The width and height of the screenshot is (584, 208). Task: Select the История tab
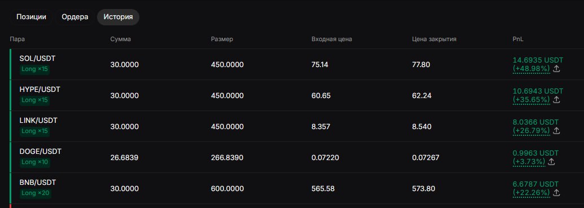pyautogui.click(x=118, y=17)
